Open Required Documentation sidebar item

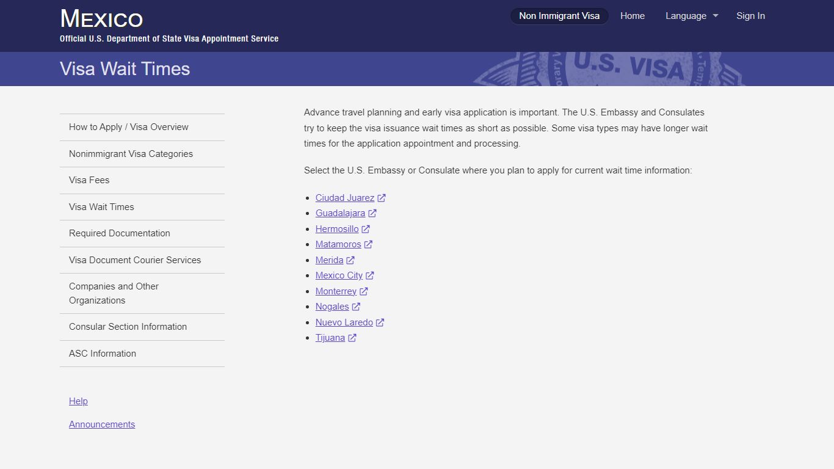coord(142,233)
